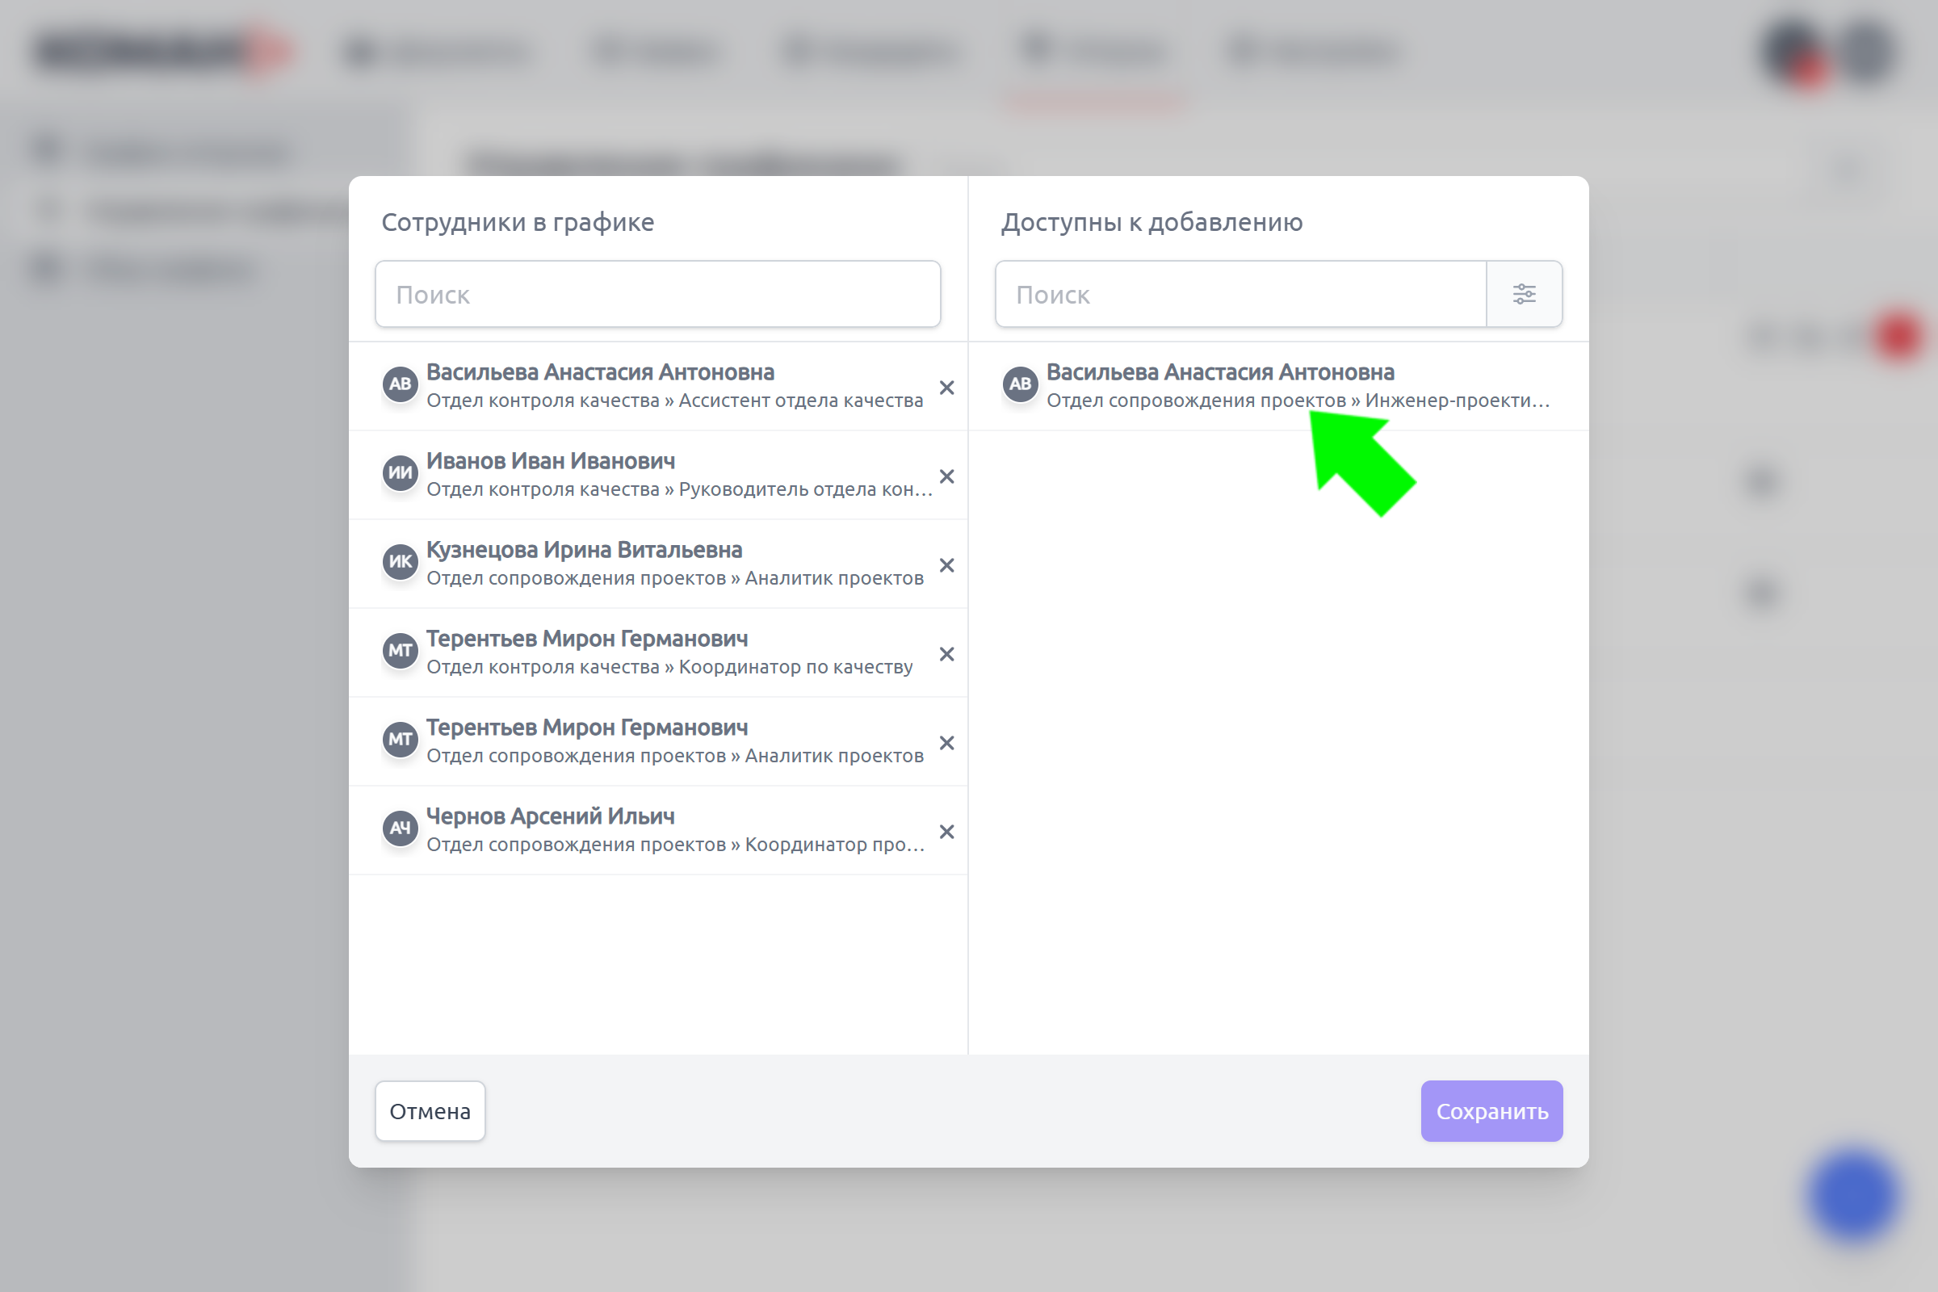Select the Чернов Арсений Ильич row
This screenshot has width=1938, height=1292.
pos(657,831)
